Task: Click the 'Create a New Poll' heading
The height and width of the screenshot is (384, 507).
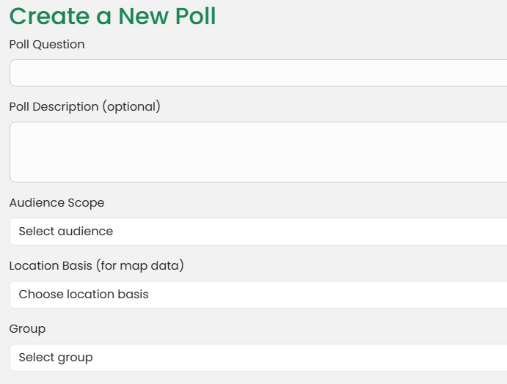Action: [112, 15]
